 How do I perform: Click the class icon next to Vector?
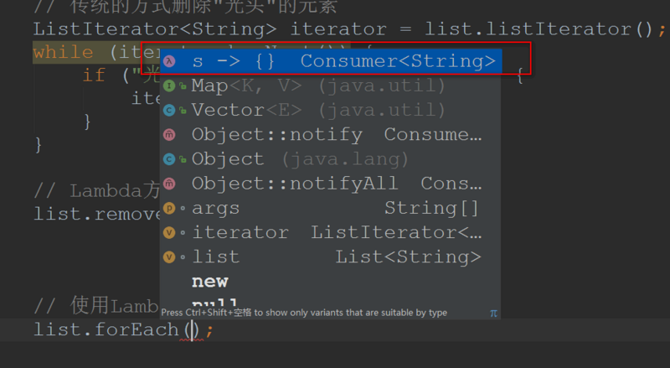(x=168, y=110)
